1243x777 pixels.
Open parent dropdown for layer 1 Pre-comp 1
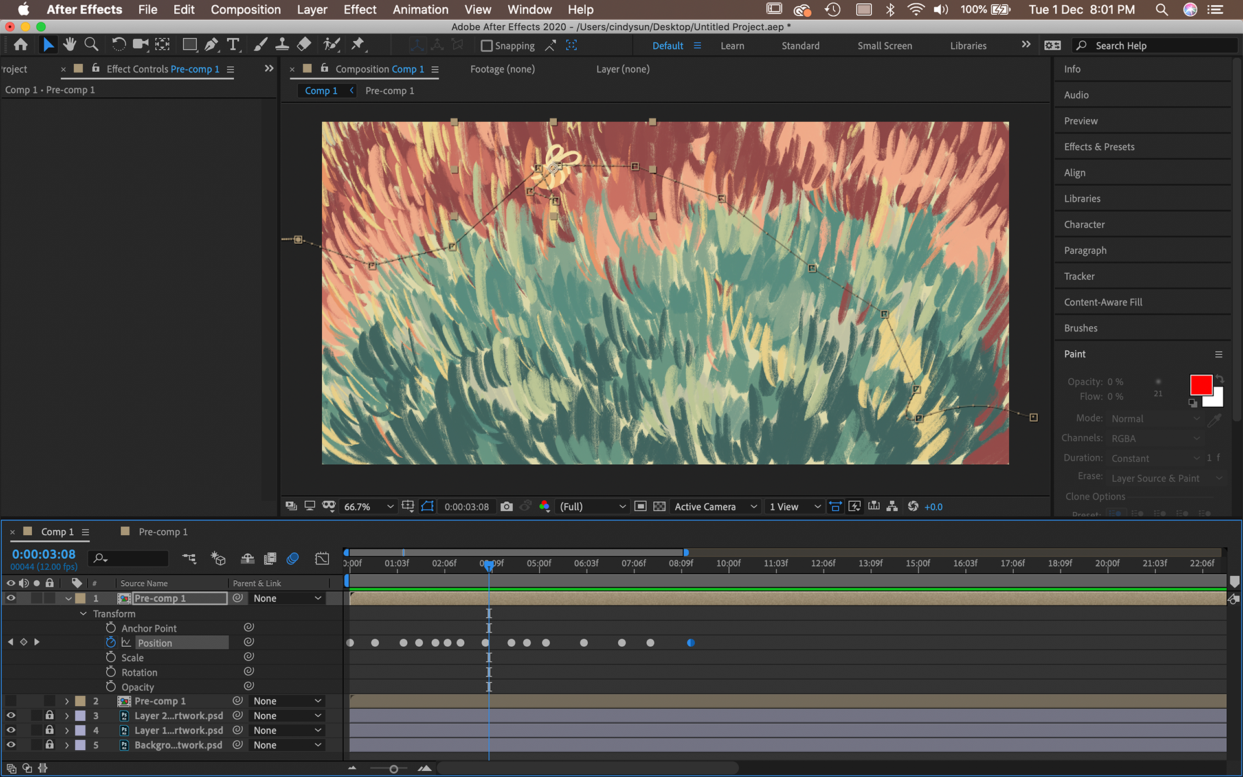287,598
